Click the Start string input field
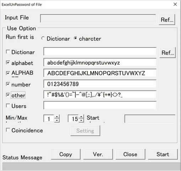The width and height of the screenshot is (181, 171). (x=150, y=118)
